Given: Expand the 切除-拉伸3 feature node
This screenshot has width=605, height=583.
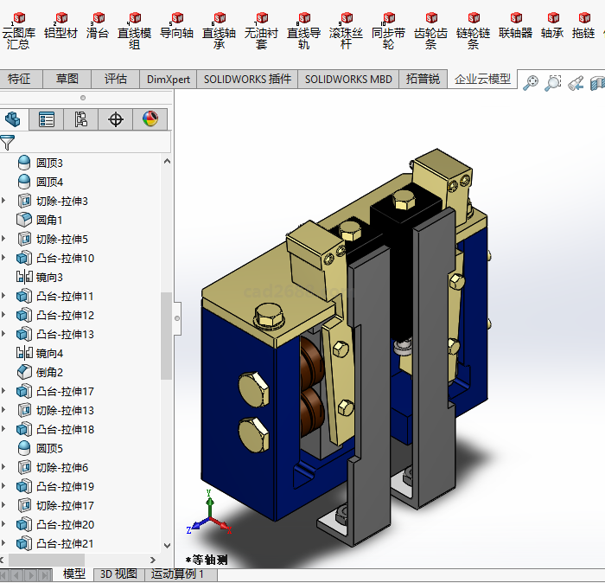Looking at the screenshot, I should click(3, 202).
